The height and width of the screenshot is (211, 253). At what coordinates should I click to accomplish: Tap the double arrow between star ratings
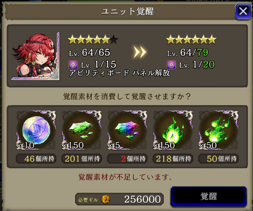(x=140, y=52)
